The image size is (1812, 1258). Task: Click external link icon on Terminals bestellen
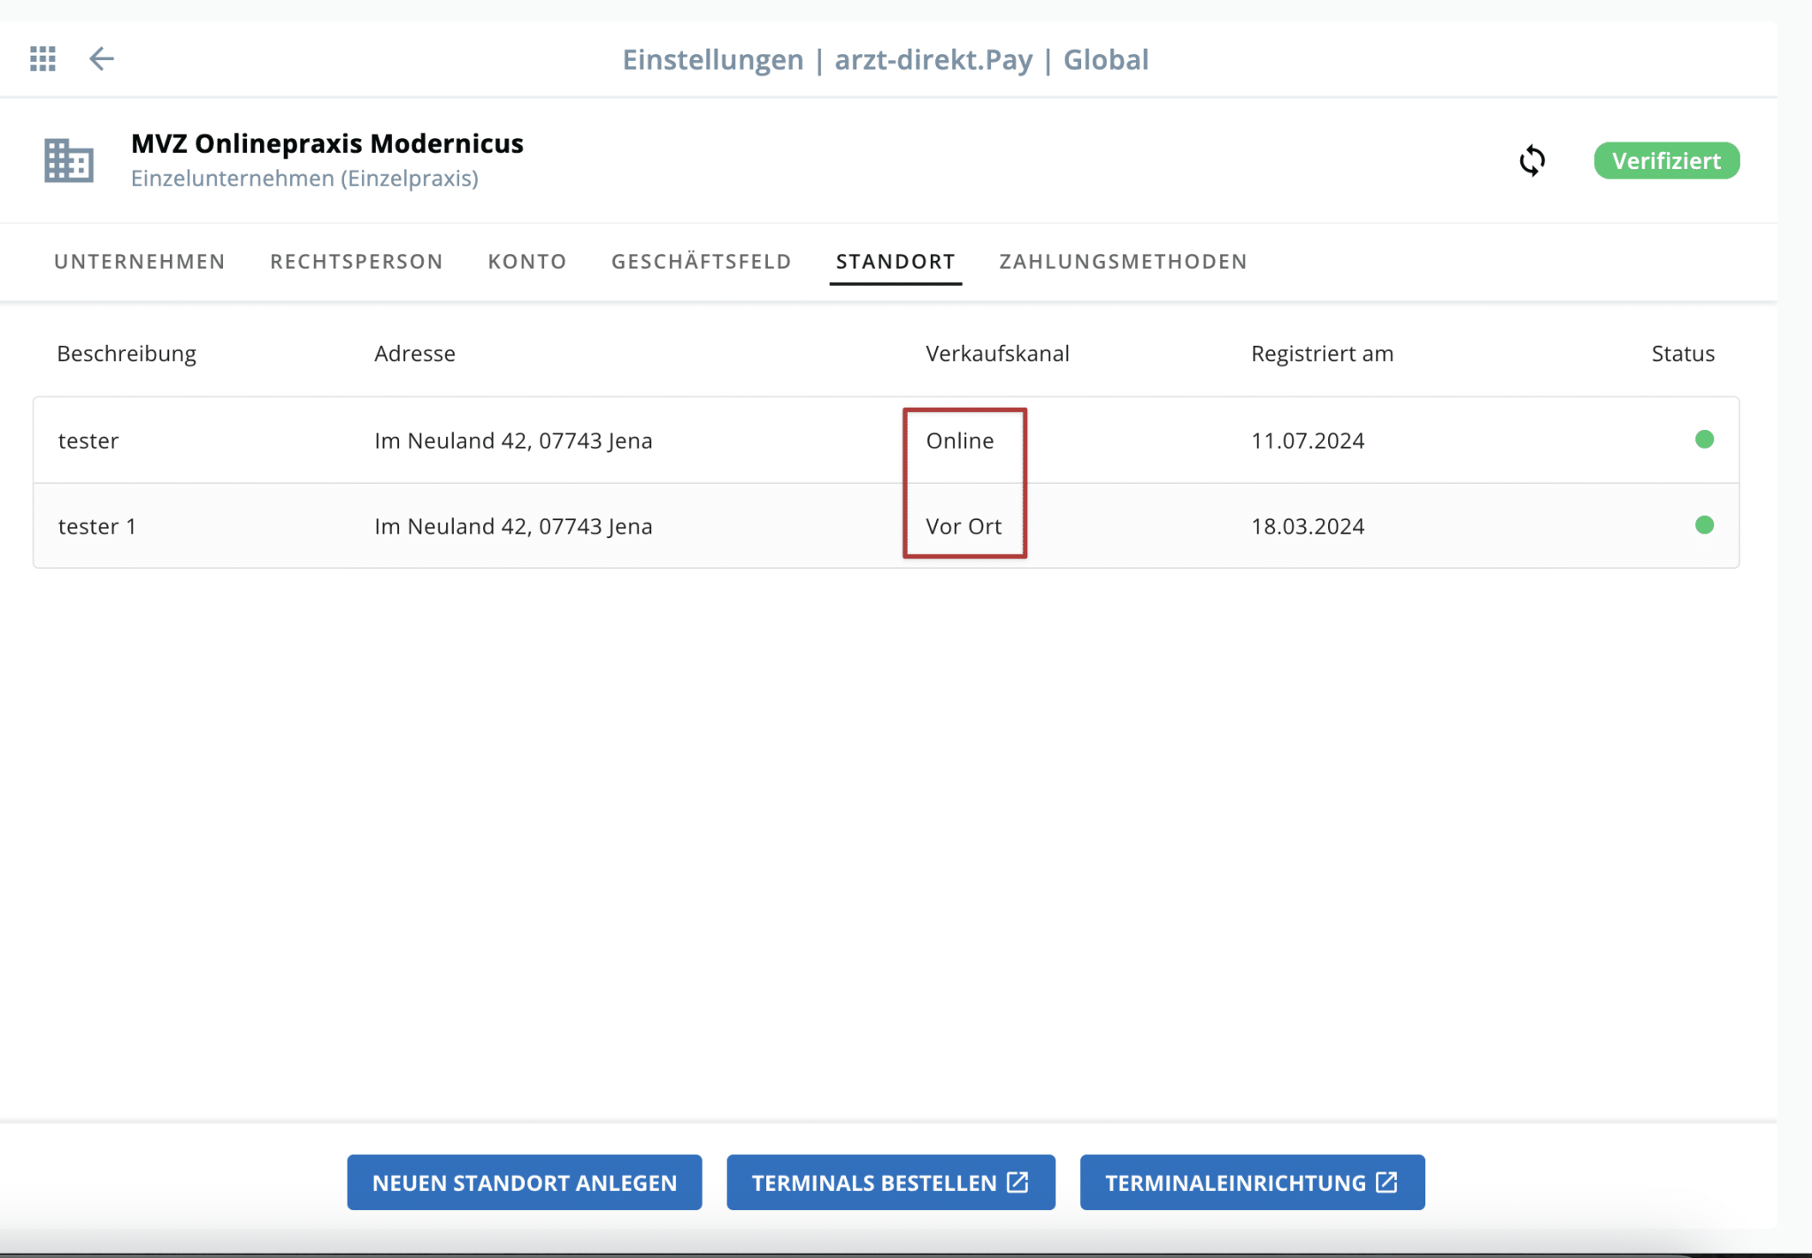(x=1018, y=1182)
